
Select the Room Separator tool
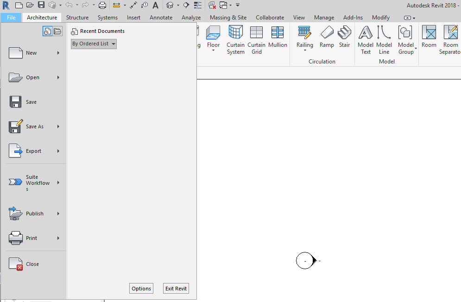[x=450, y=40]
